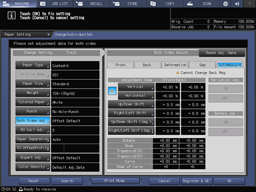Select Right/Left Shift adjustment
The image size is (256, 192).
pos(131,113)
